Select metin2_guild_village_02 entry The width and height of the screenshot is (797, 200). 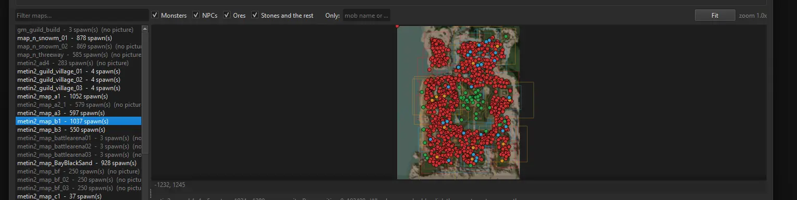pyautogui.click(x=79, y=80)
